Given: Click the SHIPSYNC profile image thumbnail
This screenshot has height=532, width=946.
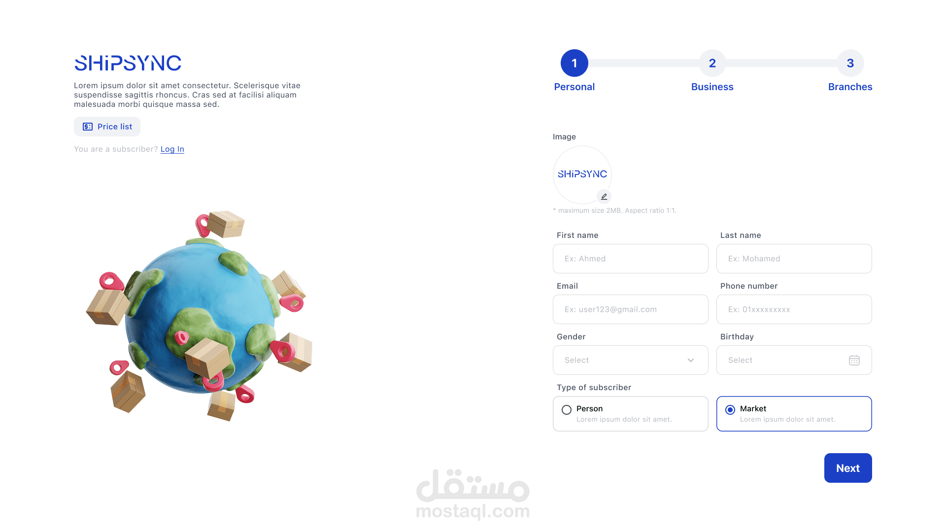Looking at the screenshot, I should [582, 174].
